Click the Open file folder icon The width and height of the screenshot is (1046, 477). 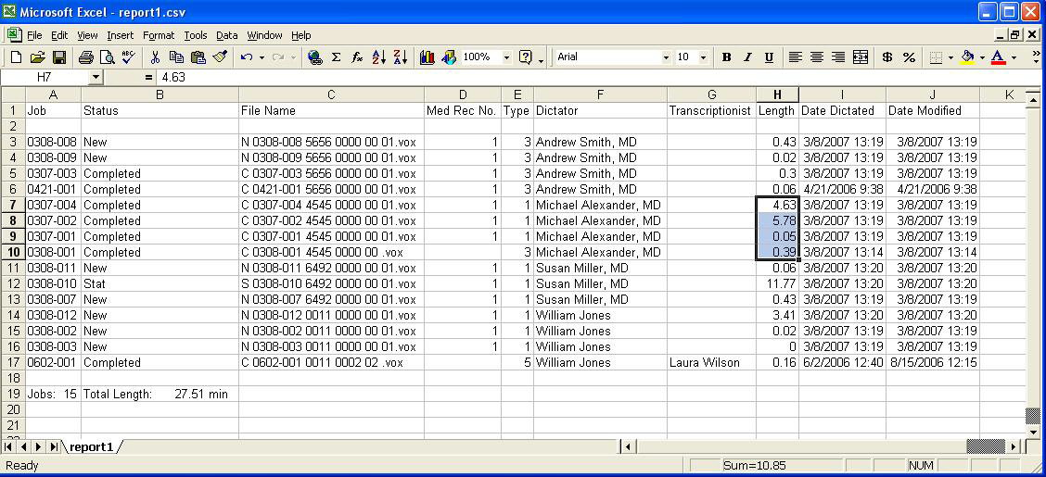(37, 57)
